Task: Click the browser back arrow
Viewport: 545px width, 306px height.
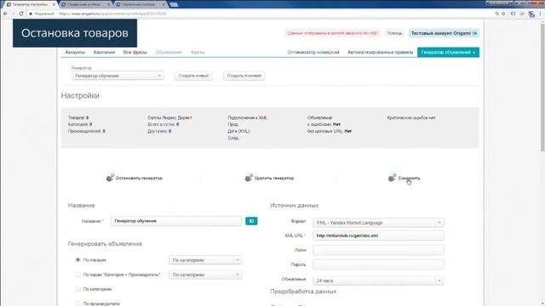Action: 5,14
